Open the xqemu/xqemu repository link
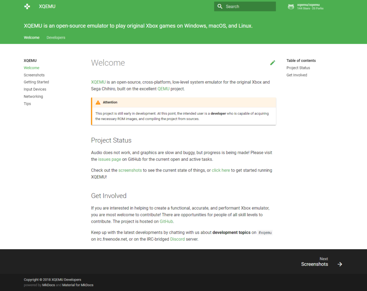 click(x=306, y=6)
